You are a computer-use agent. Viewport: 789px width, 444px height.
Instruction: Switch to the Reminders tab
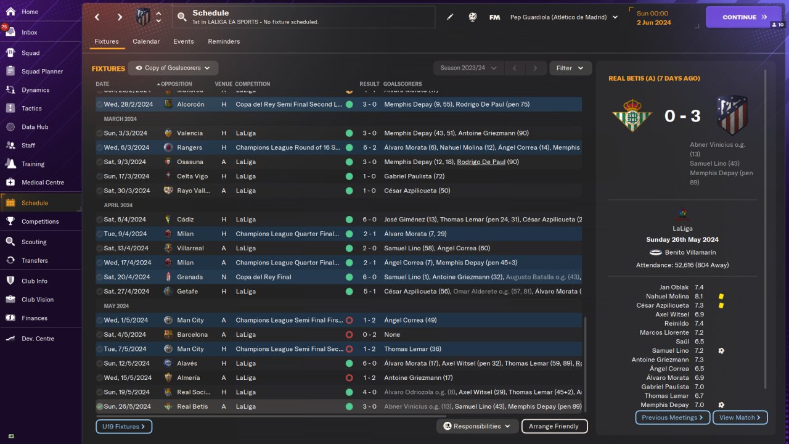(x=224, y=41)
